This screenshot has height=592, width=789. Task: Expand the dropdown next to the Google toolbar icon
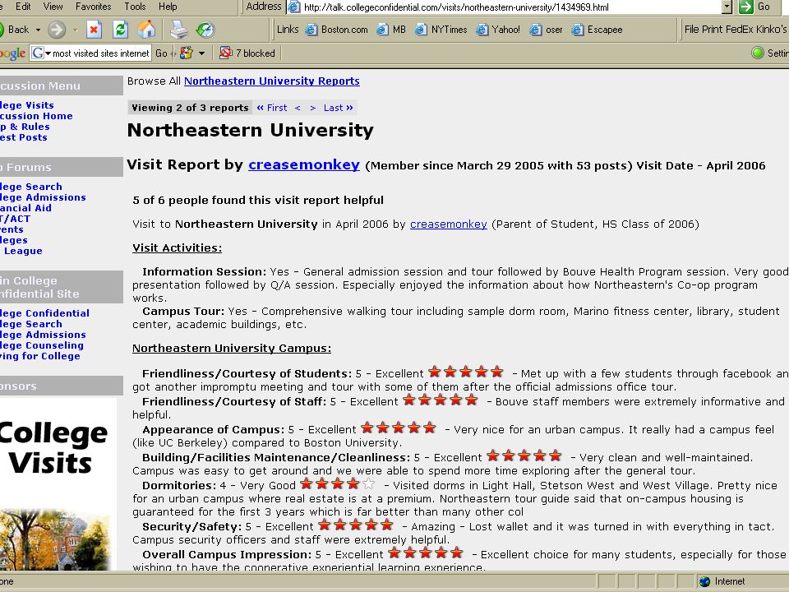click(x=202, y=53)
